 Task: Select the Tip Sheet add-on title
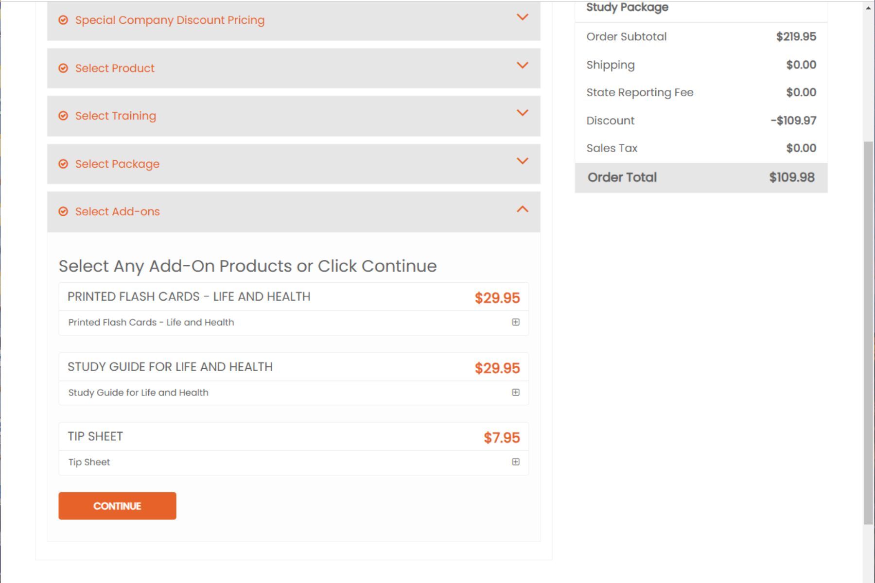pos(95,436)
